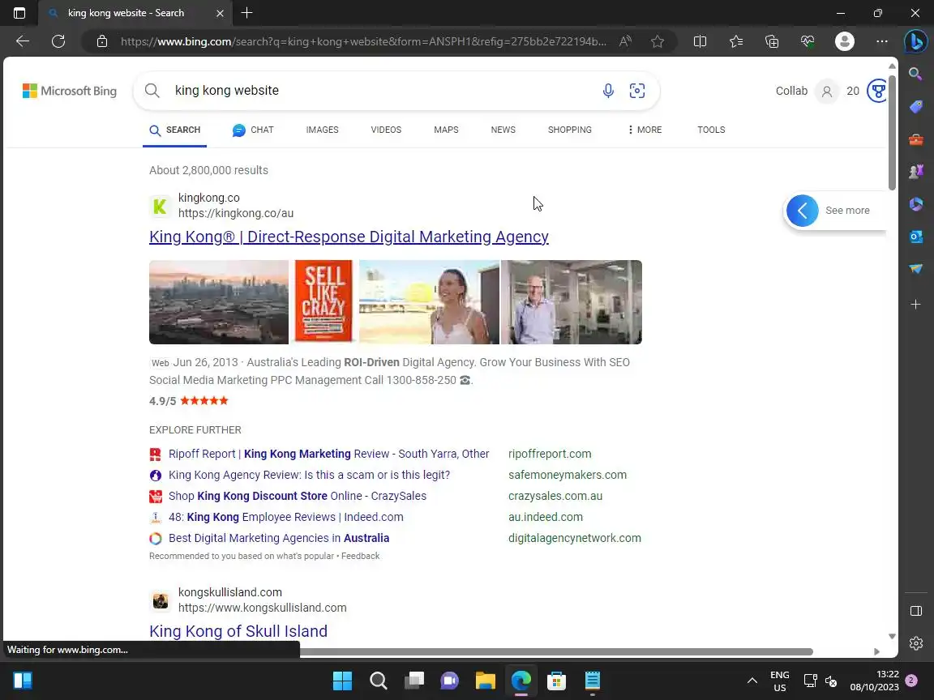
Task: Toggle sidebar visibility panel icon
Action: coord(916,612)
